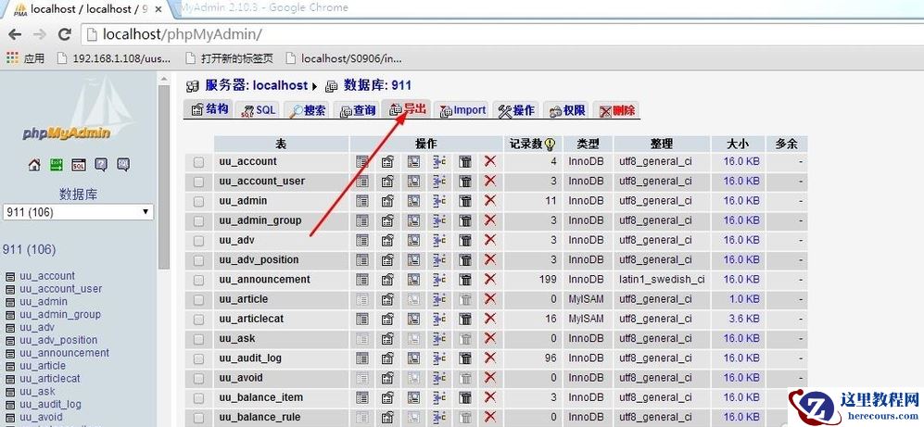The width and height of the screenshot is (924, 427).
Task: Click table icon beside uu_account in sidebar
Action: 9,276
